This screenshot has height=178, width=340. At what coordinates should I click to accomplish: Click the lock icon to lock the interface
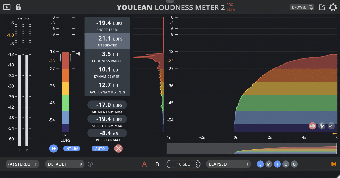(x=18, y=7)
